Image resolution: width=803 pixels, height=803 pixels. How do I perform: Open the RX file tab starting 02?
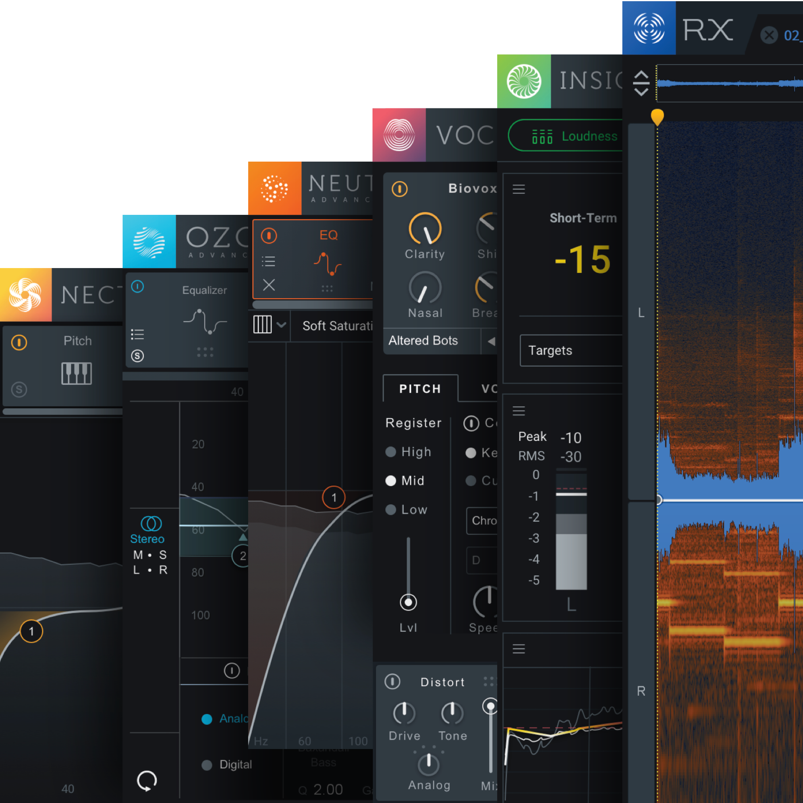pos(793,36)
